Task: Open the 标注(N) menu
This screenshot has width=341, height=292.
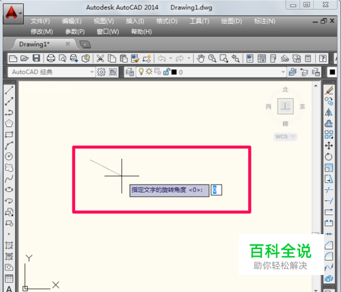Action: tap(265, 21)
